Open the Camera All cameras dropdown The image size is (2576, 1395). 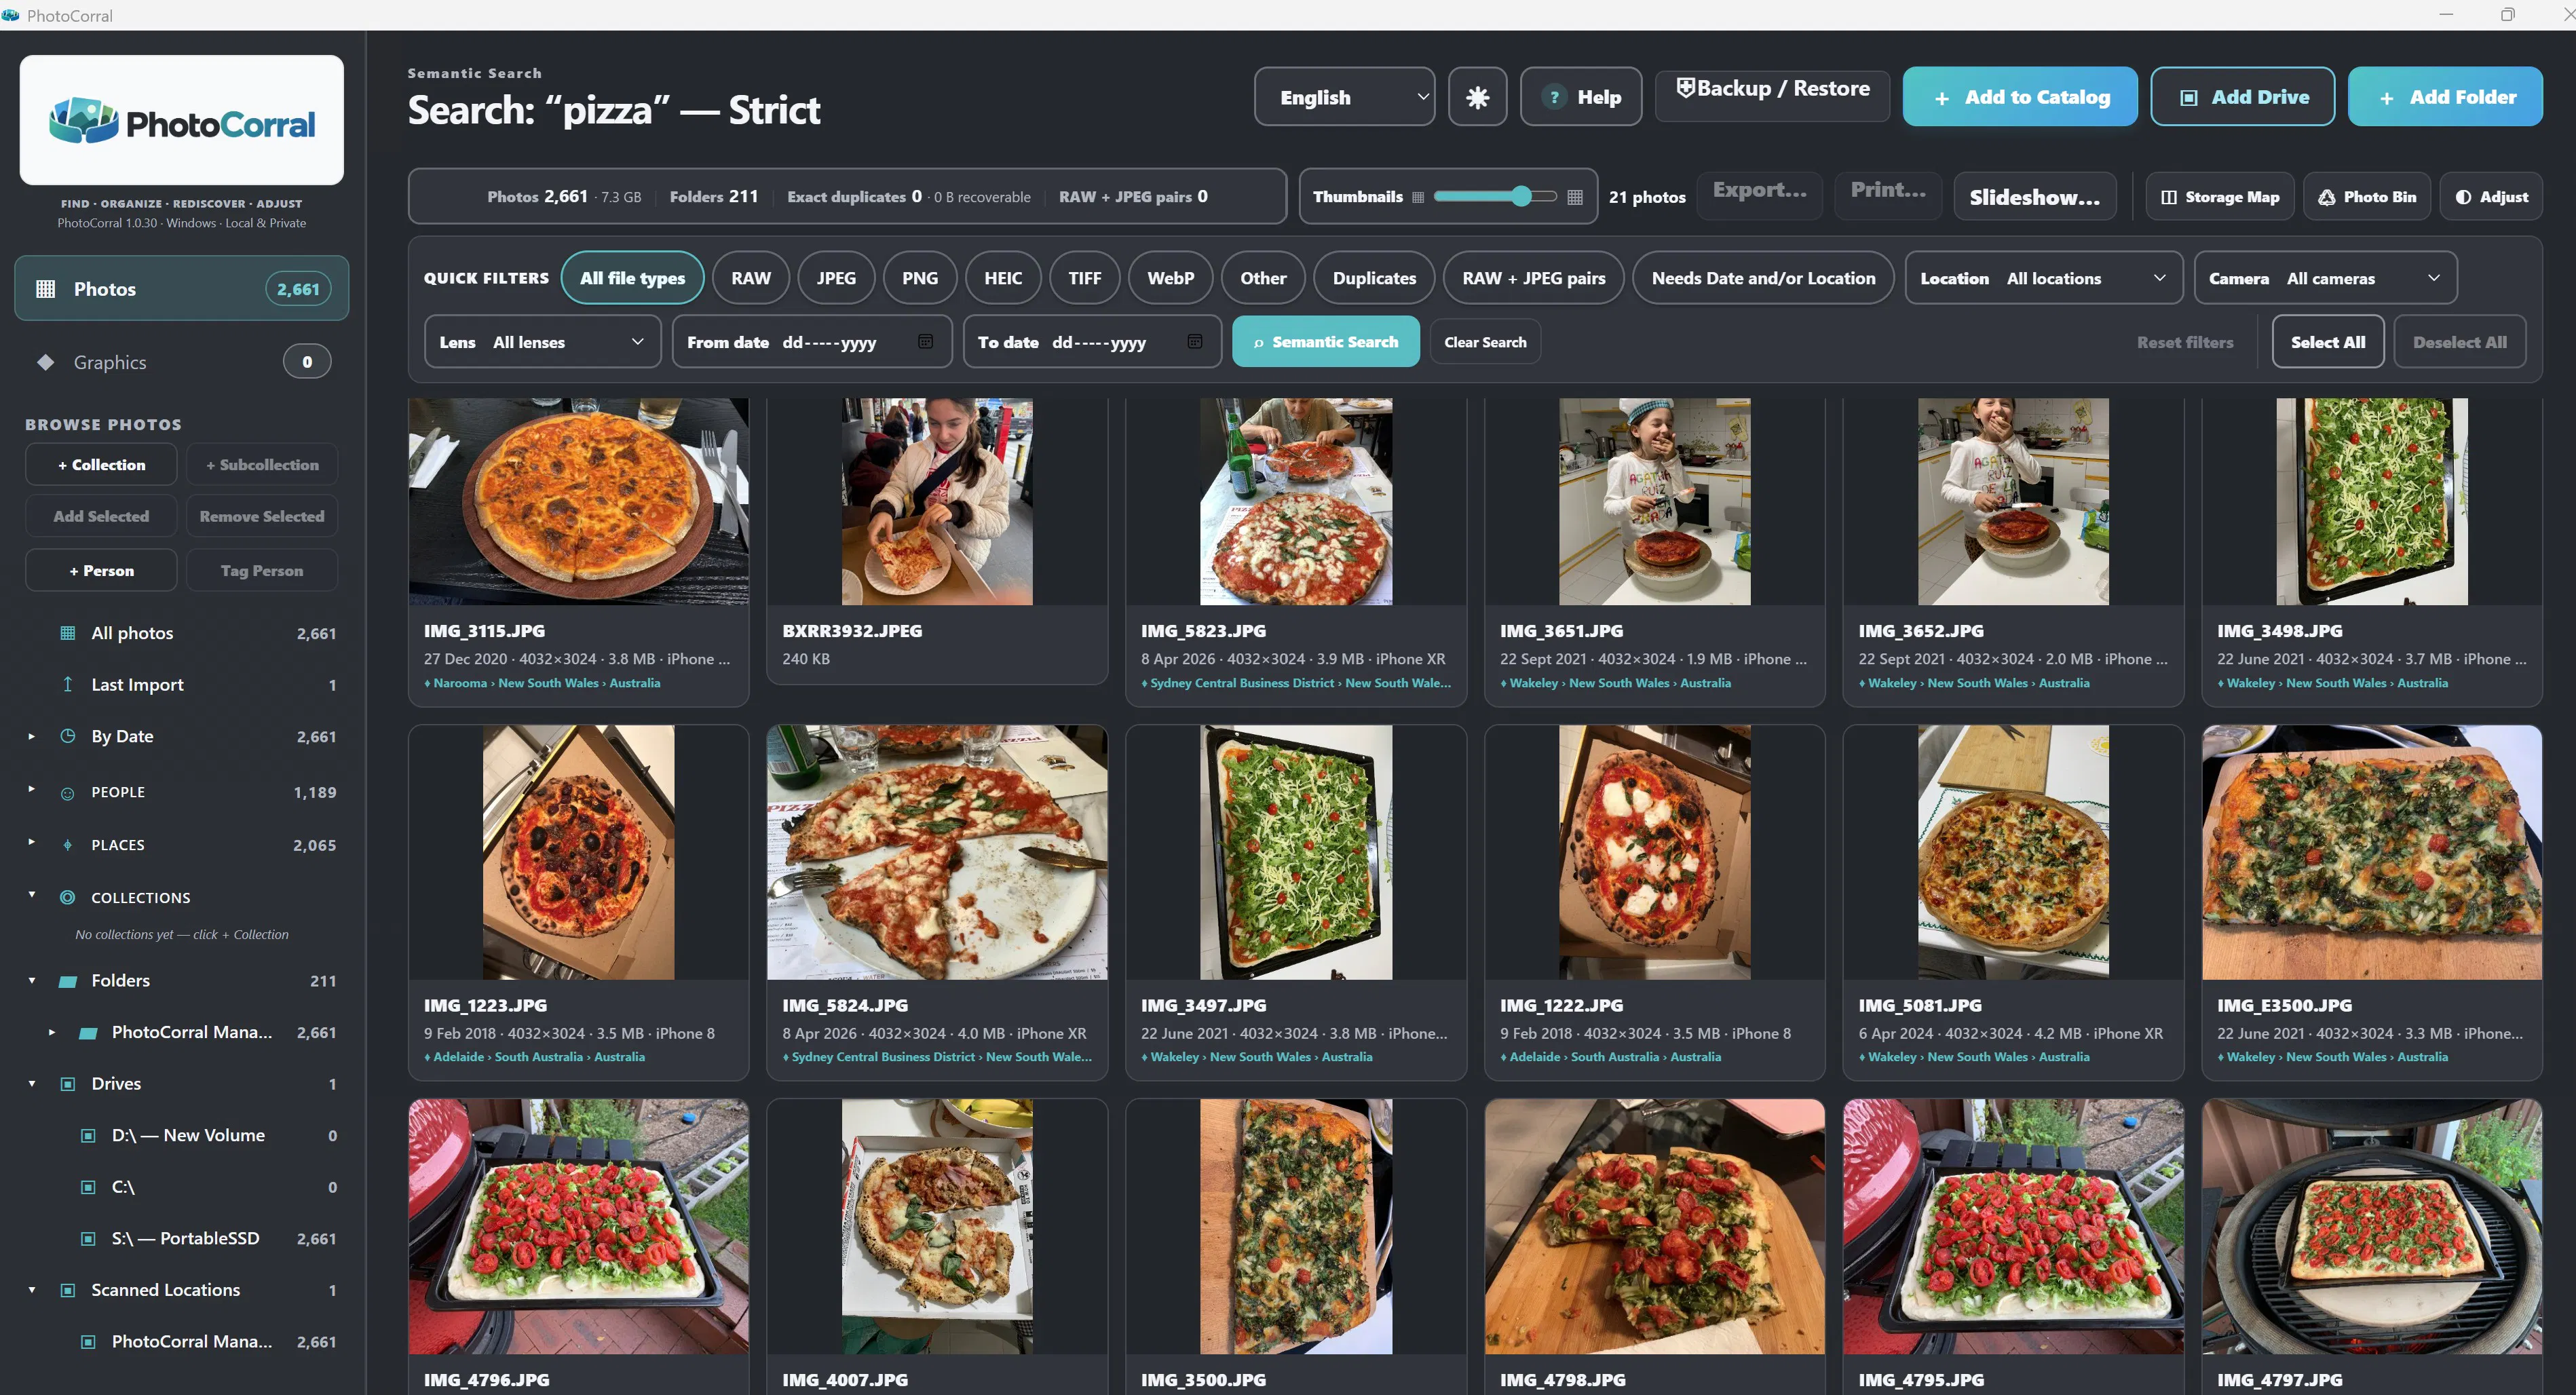point(2325,278)
